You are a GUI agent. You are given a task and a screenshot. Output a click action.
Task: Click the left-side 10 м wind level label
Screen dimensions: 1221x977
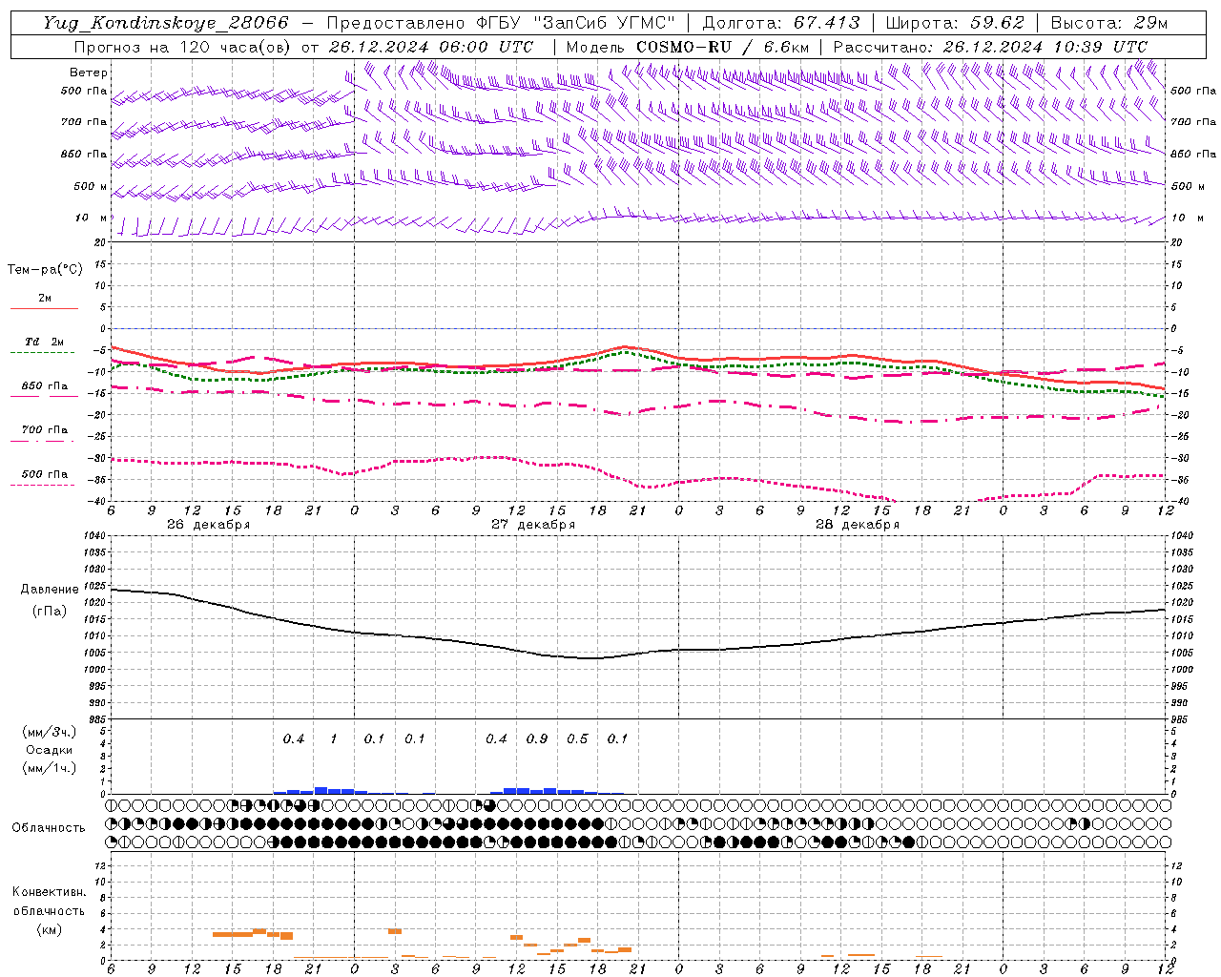(x=91, y=218)
